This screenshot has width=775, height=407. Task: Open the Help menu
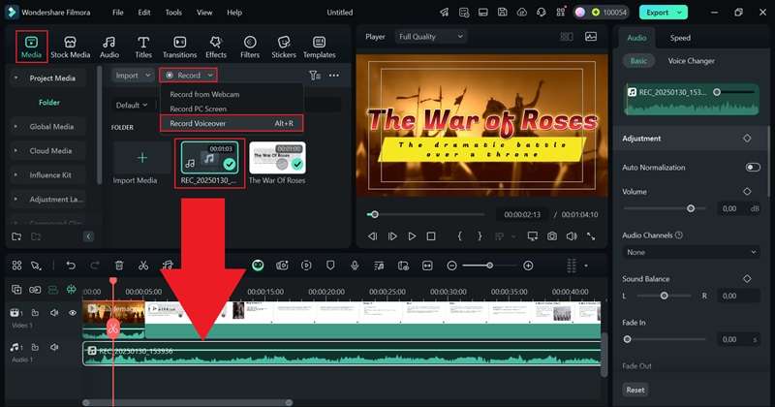click(234, 13)
